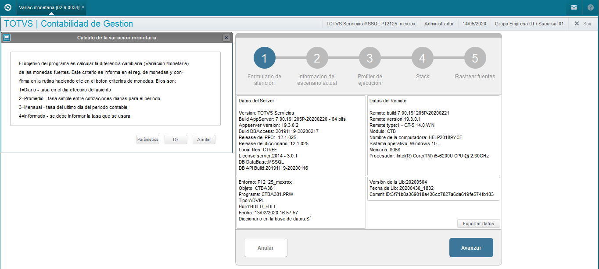599x269 pixels.
Task: Click the Parámetros button
Action: click(x=147, y=140)
